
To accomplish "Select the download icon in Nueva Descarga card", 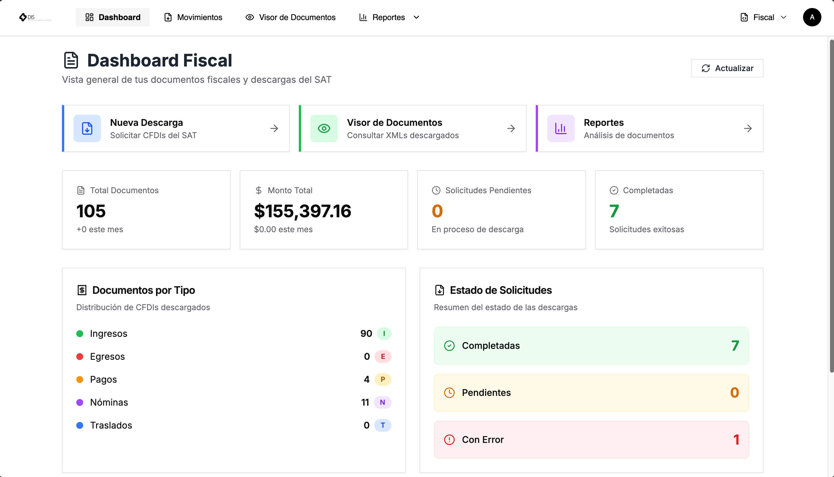I will [x=87, y=128].
